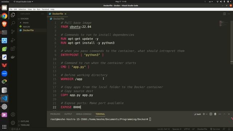The image size is (233, 131).
Task: Expand the OUTLINE section
Action: pyautogui.click(x=25, y=121)
